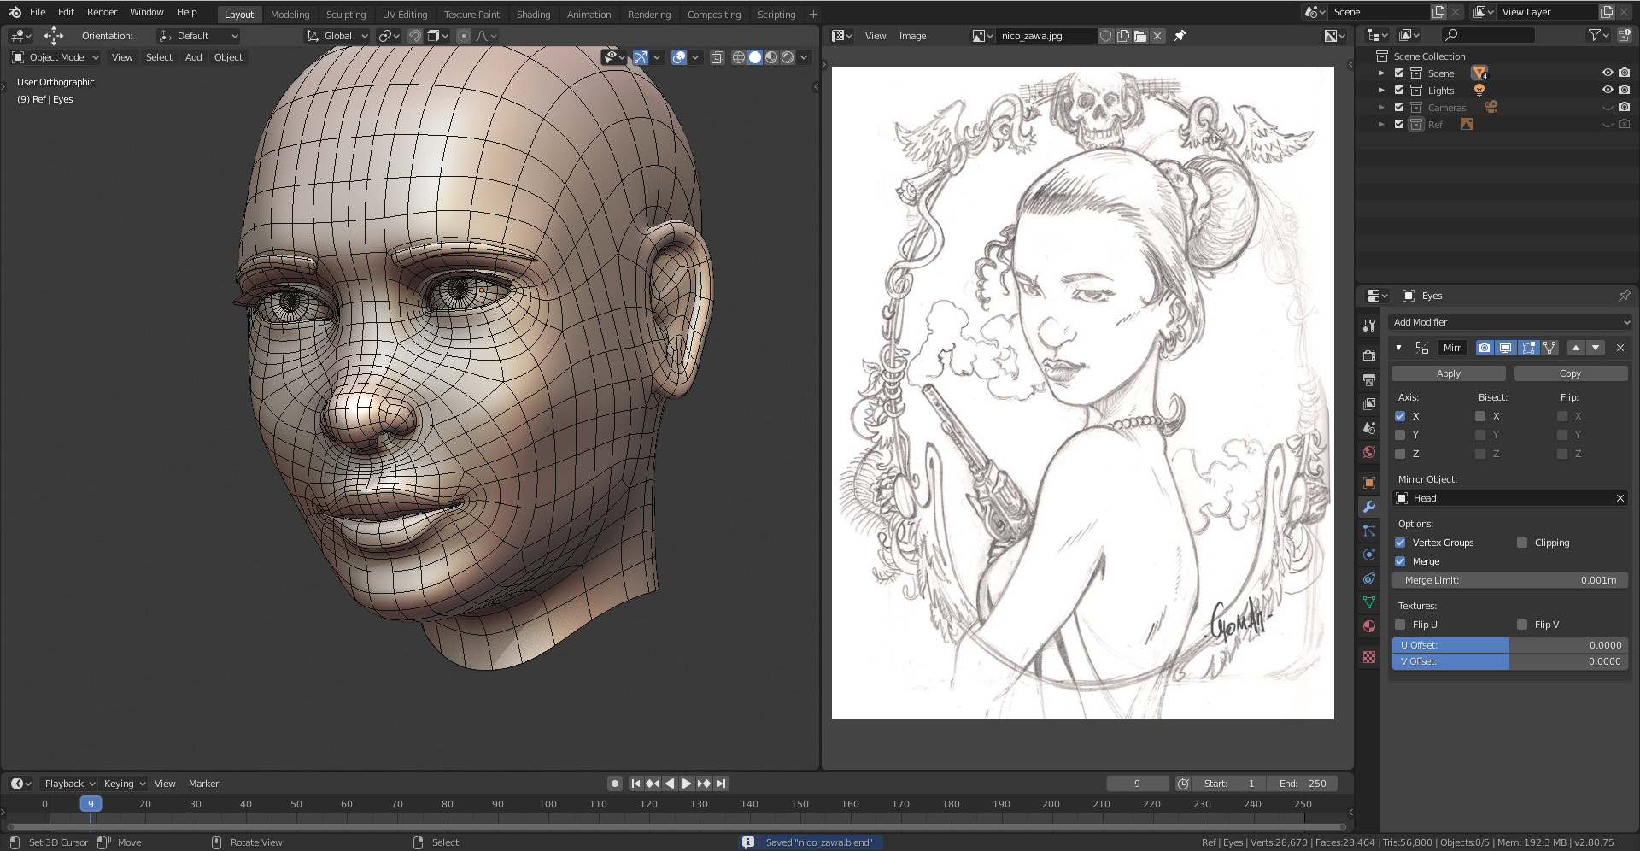The image size is (1640, 851).
Task: Enable Flip U texture option
Action: 1400,625
